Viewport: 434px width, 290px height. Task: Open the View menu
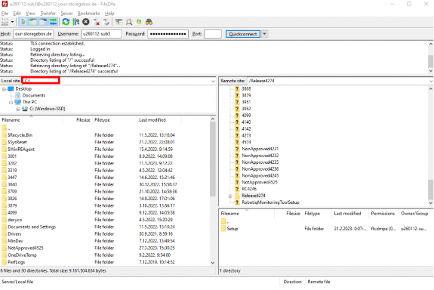click(30, 14)
